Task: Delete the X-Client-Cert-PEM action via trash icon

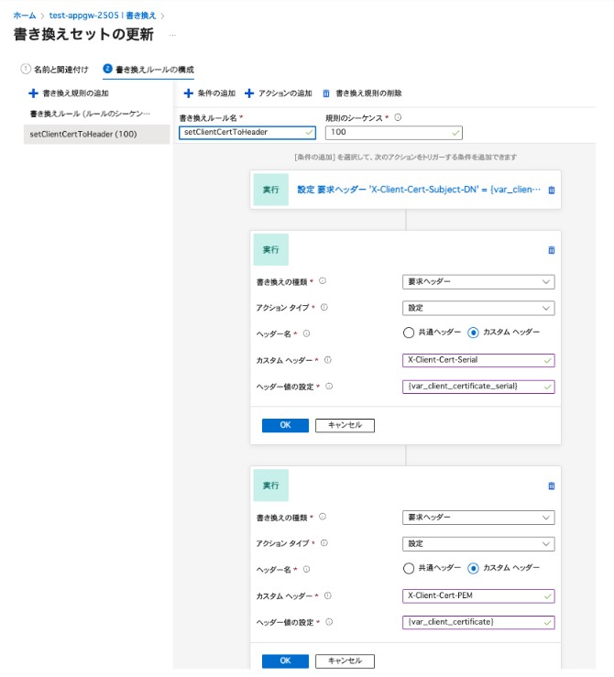Action: click(x=551, y=486)
